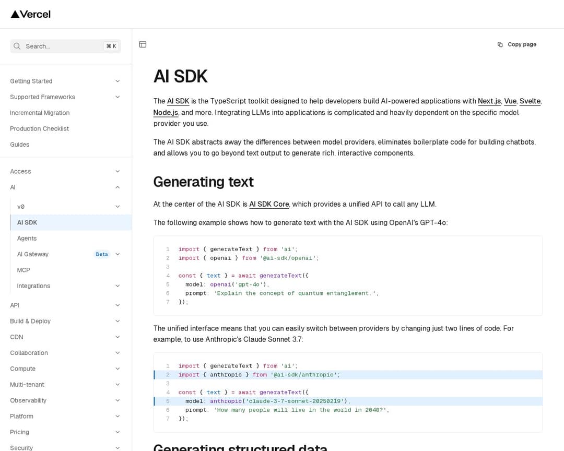
Task: Click line with claude-3-7-sonnet-20250219
Action: click(x=348, y=401)
